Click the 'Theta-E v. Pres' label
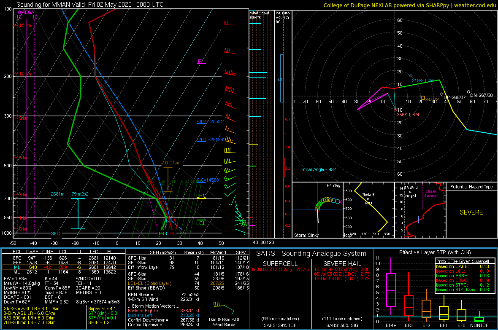Screen dimensions: 498x330 click(368, 199)
